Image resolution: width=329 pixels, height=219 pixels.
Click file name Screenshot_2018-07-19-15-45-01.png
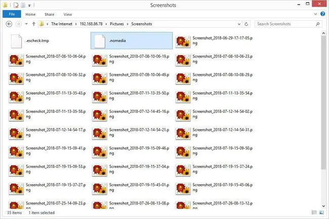[139, 187]
